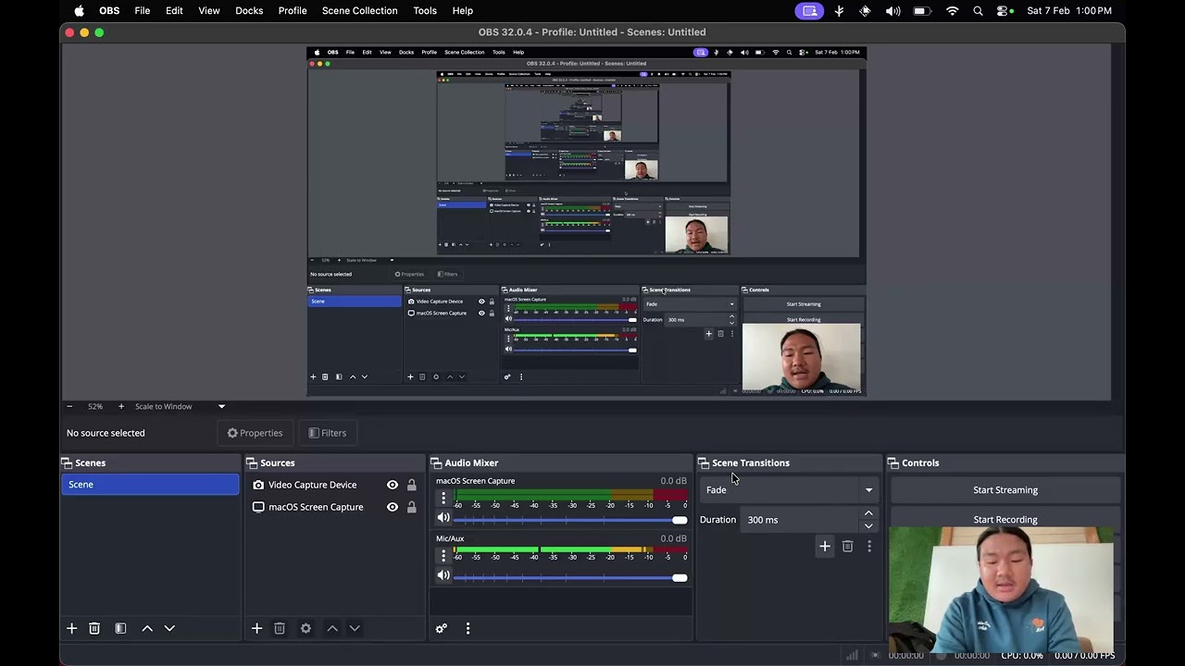Mute macOS Screen Capture audio speaker
Viewport: 1185px width, 666px height.
(x=443, y=518)
